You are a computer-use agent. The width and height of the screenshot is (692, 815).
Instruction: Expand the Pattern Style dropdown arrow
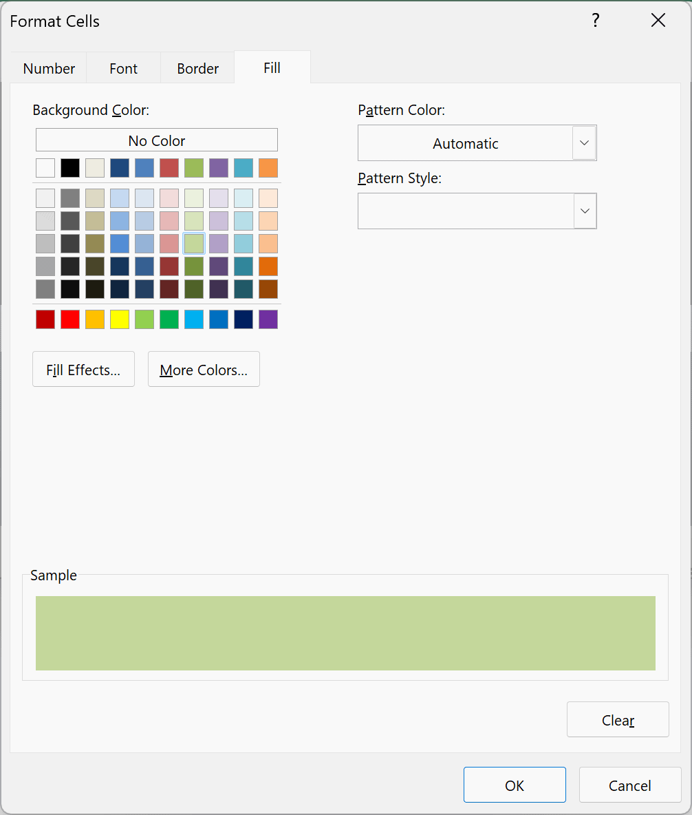click(x=585, y=211)
